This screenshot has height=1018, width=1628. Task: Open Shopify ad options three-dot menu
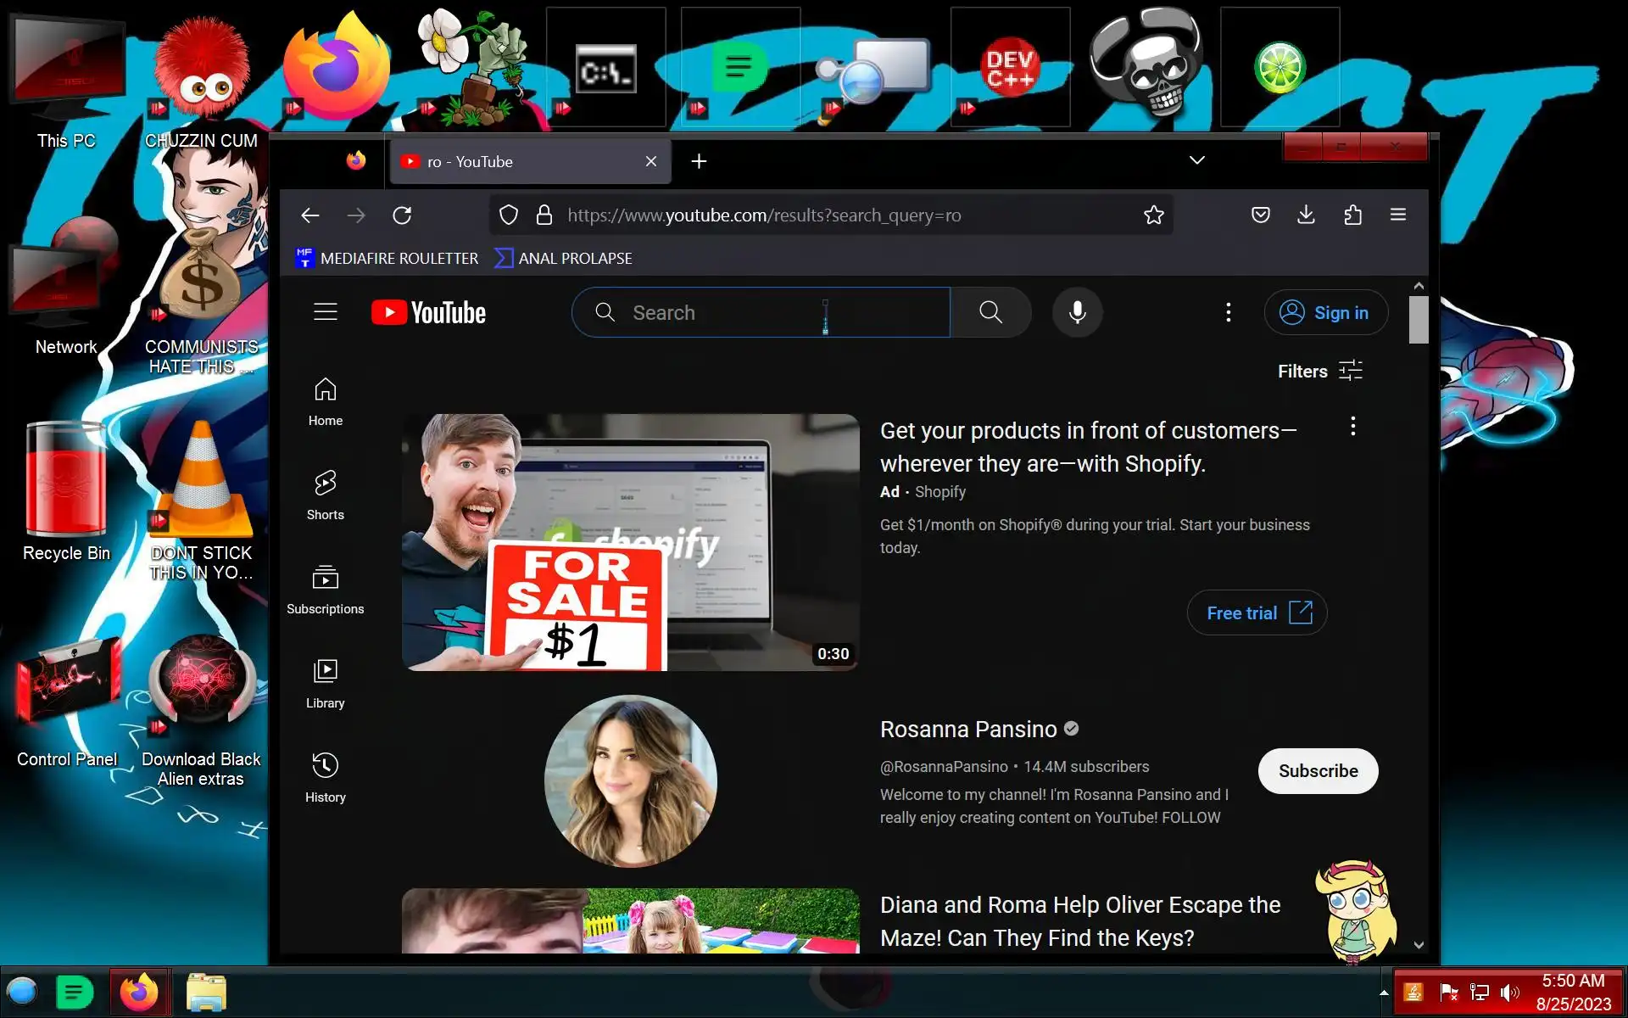(x=1352, y=426)
